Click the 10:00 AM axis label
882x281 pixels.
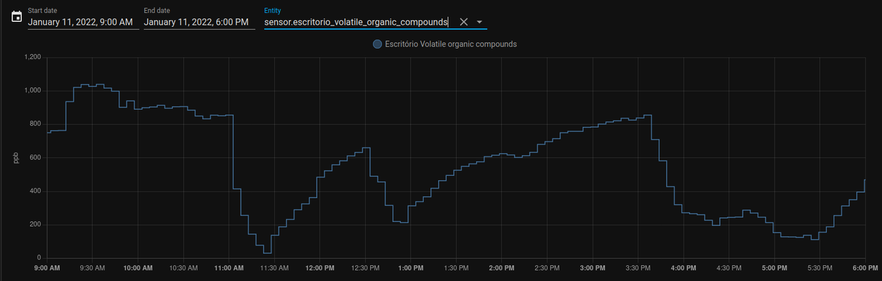pos(138,268)
